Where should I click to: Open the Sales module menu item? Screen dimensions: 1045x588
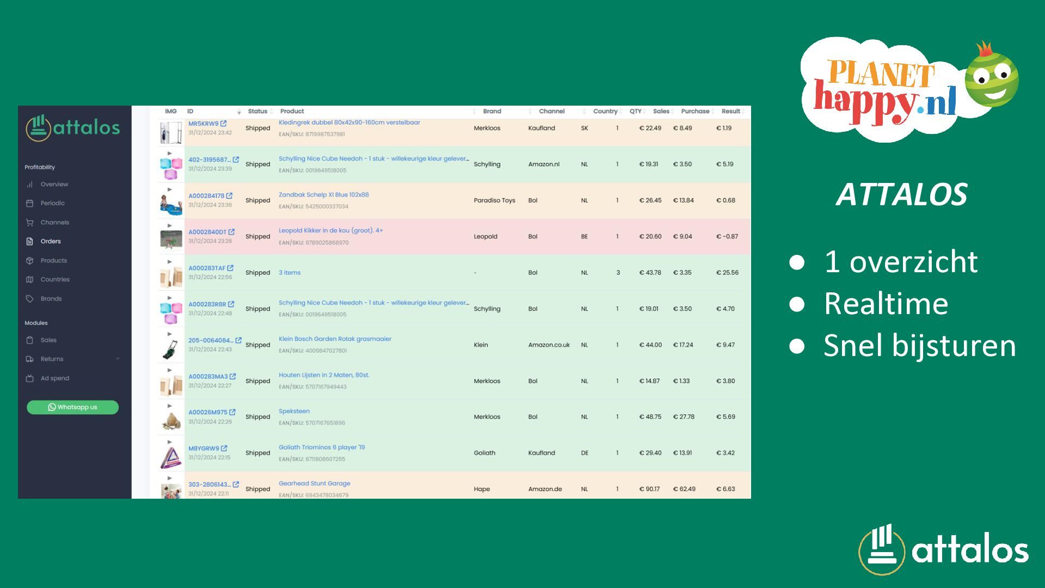click(48, 340)
